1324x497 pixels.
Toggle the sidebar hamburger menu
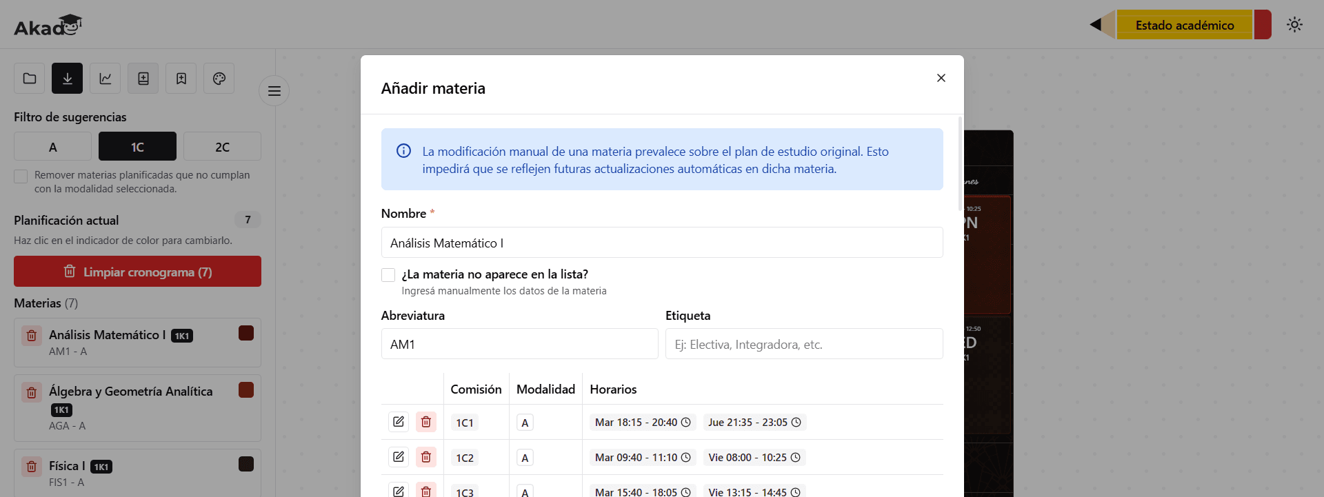tap(274, 91)
